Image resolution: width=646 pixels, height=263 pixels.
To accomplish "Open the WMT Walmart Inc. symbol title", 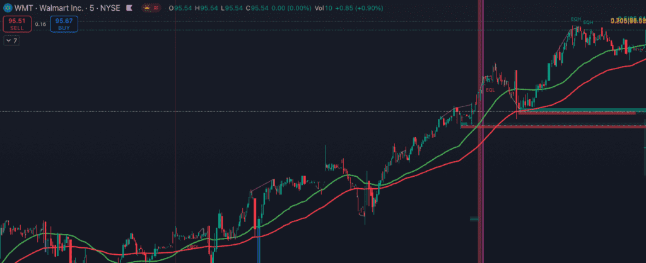I will (x=68, y=8).
